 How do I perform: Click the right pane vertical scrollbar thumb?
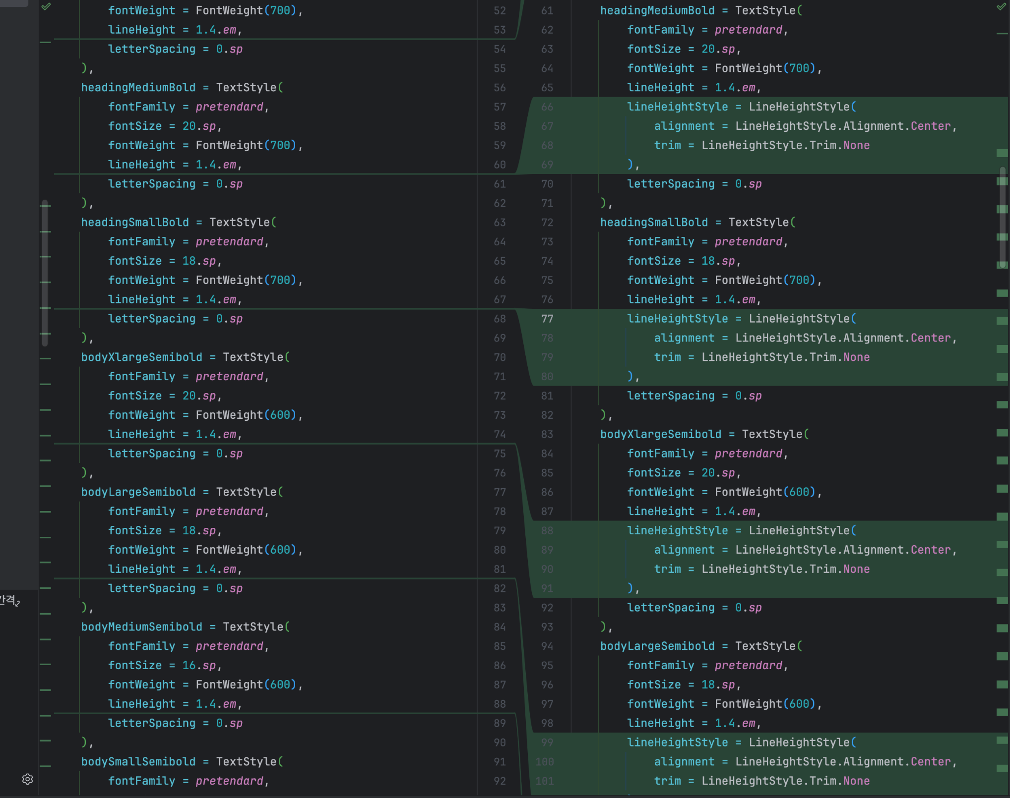coord(1003,218)
